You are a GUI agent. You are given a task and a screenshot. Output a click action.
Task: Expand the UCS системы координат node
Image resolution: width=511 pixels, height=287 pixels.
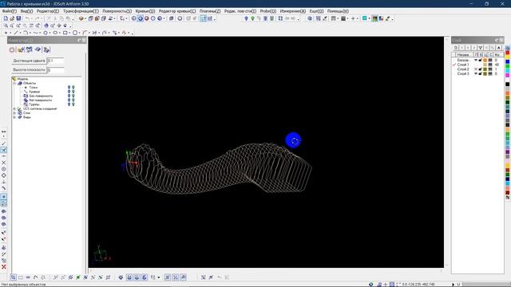coord(14,108)
